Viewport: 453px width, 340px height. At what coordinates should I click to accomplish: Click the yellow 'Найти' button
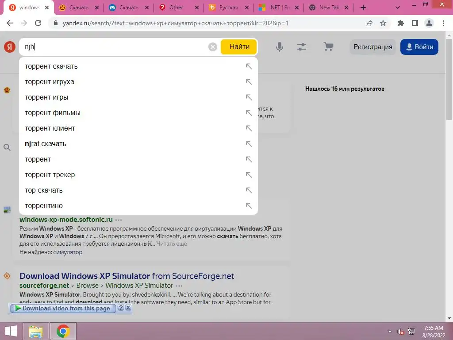click(x=239, y=47)
